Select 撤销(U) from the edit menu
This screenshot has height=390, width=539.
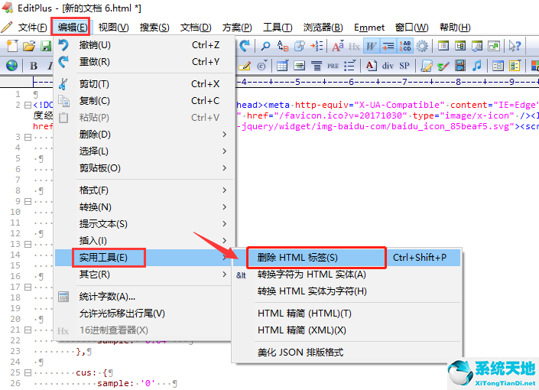144,45
